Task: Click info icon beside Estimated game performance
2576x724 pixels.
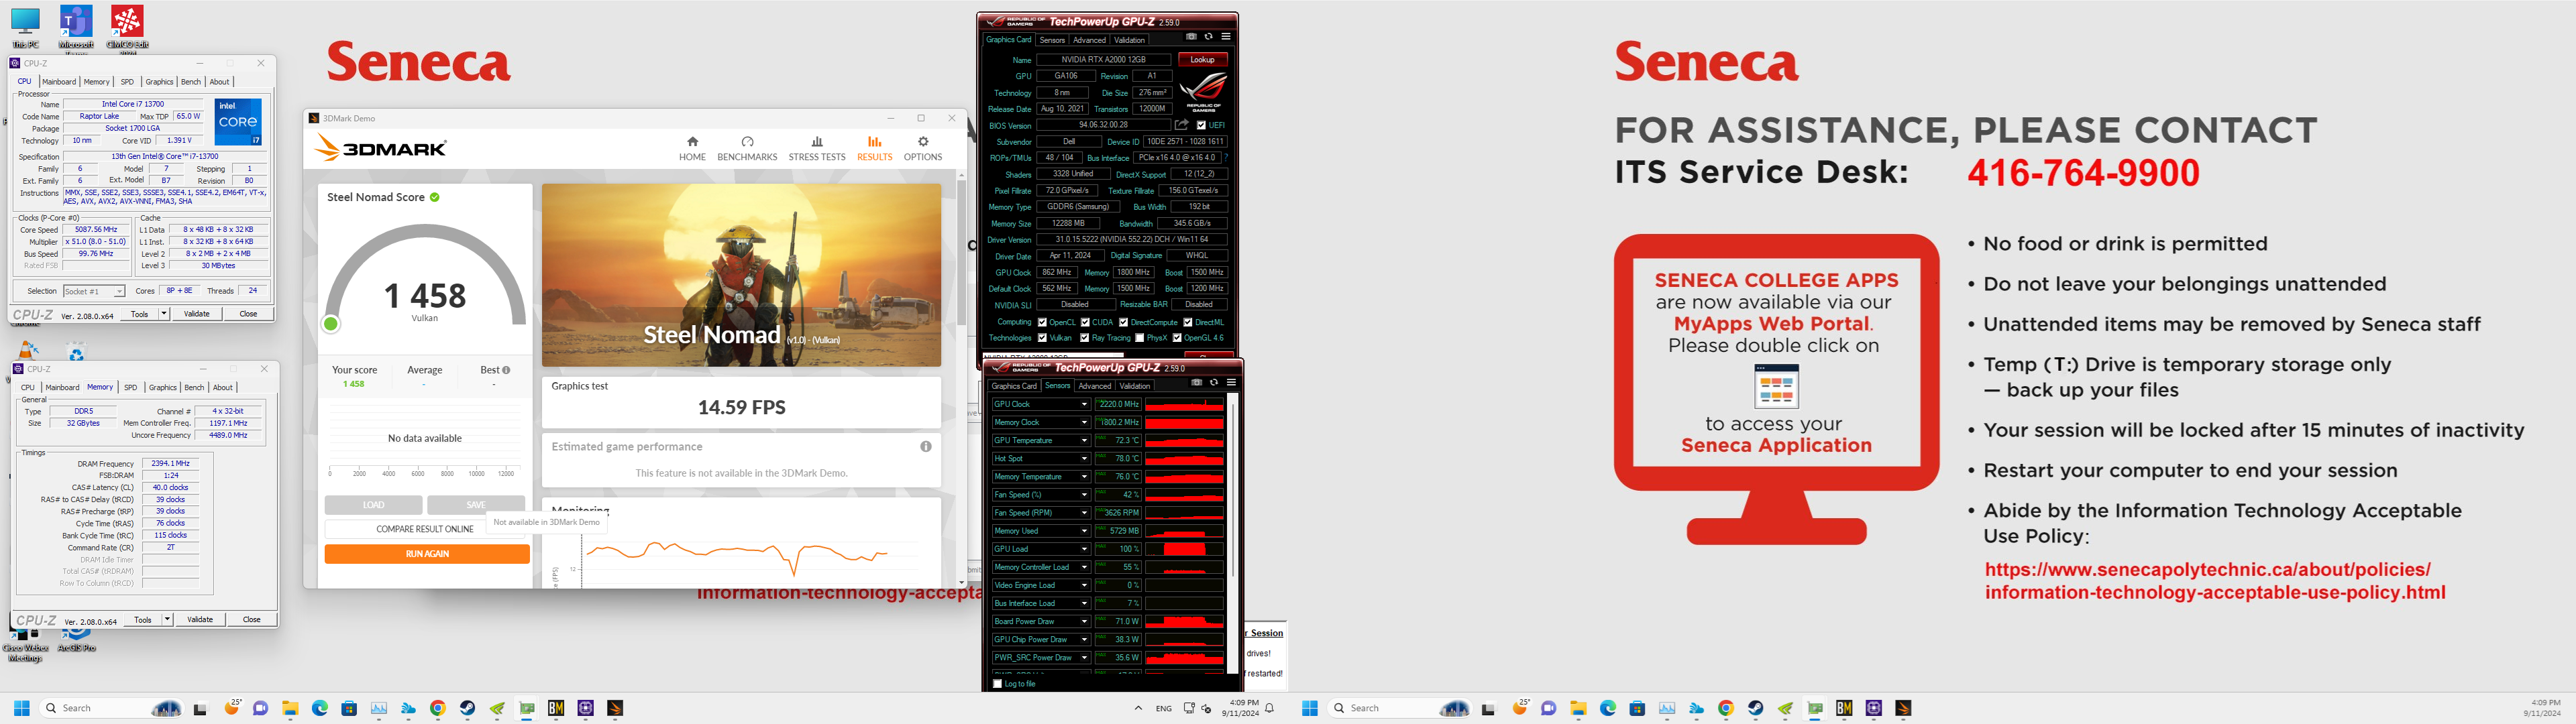Action: pyautogui.click(x=926, y=446)
